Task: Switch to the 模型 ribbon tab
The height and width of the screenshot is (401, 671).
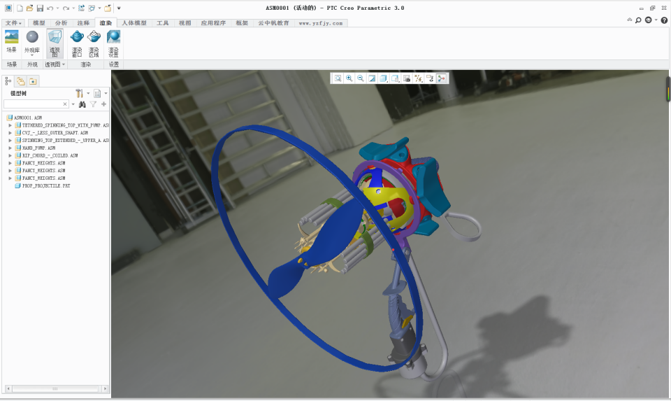Action: tap(39, 23)
